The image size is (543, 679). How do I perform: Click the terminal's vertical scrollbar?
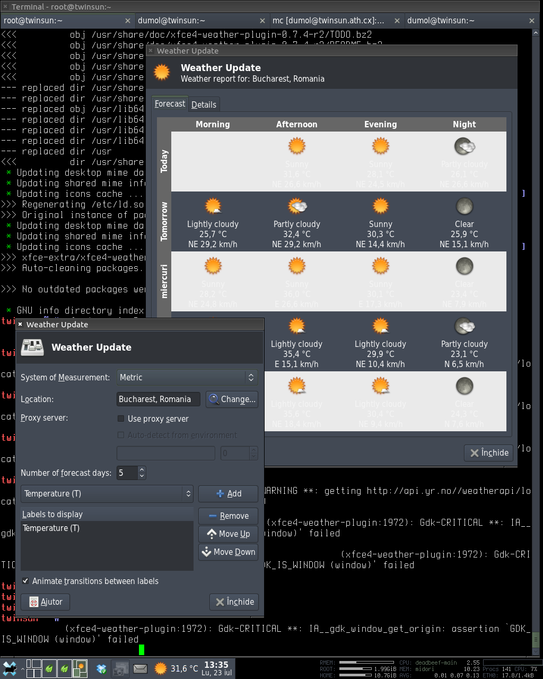pos(537,339)
